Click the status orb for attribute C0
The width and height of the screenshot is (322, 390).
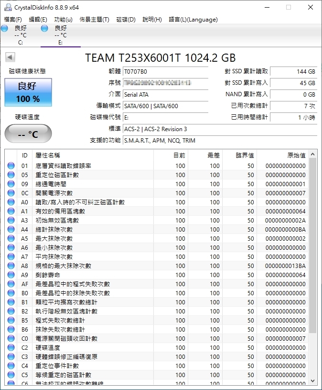point(11,338)
